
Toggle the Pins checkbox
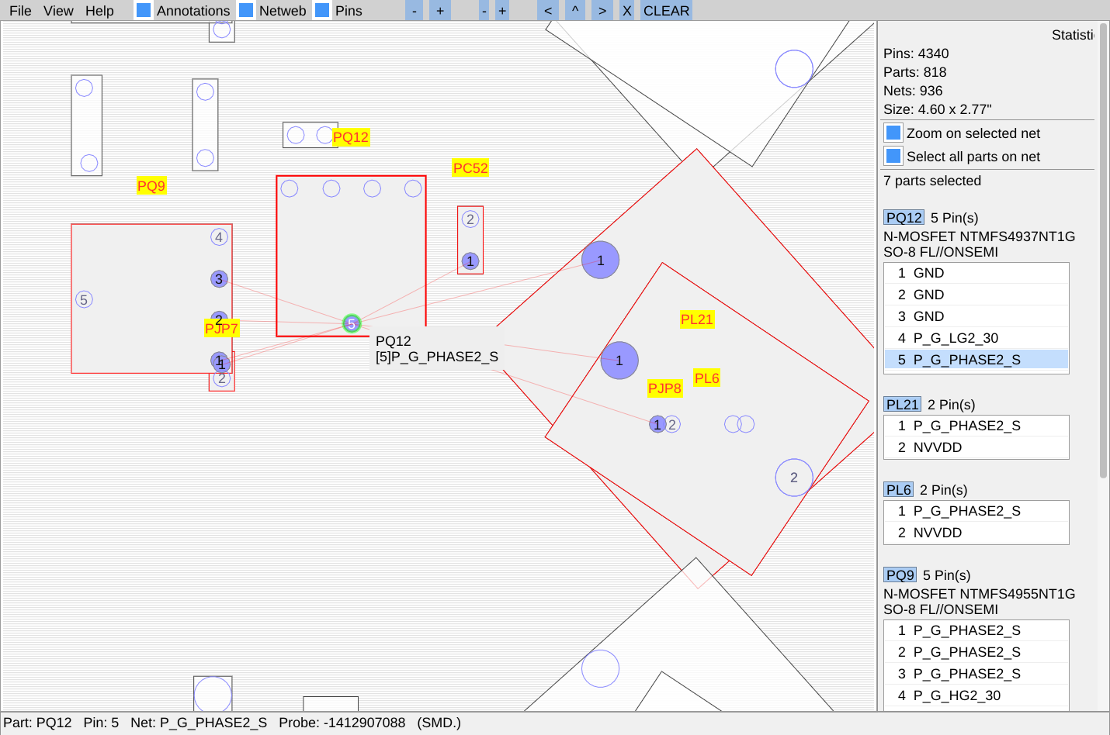click(322, 11)
